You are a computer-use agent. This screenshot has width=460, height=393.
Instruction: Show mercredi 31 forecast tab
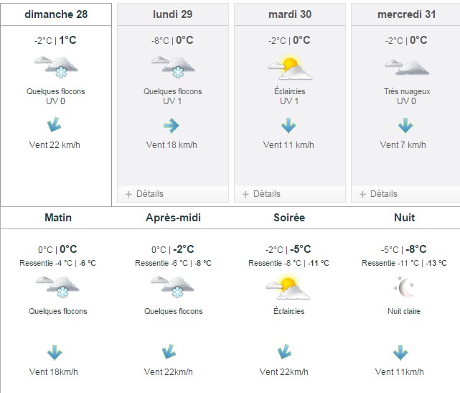(x=406, y=14)
